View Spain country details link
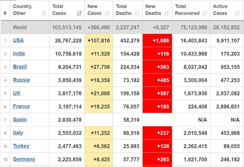This screenshot has width=244, height=167. coord(20,120)
